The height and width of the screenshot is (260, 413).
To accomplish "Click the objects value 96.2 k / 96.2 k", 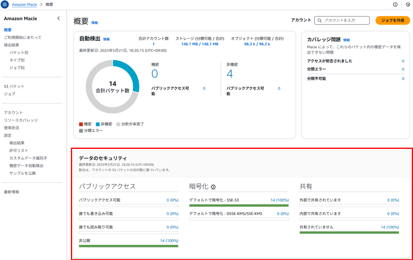I will pyautogui.click(x=257, y=44).
